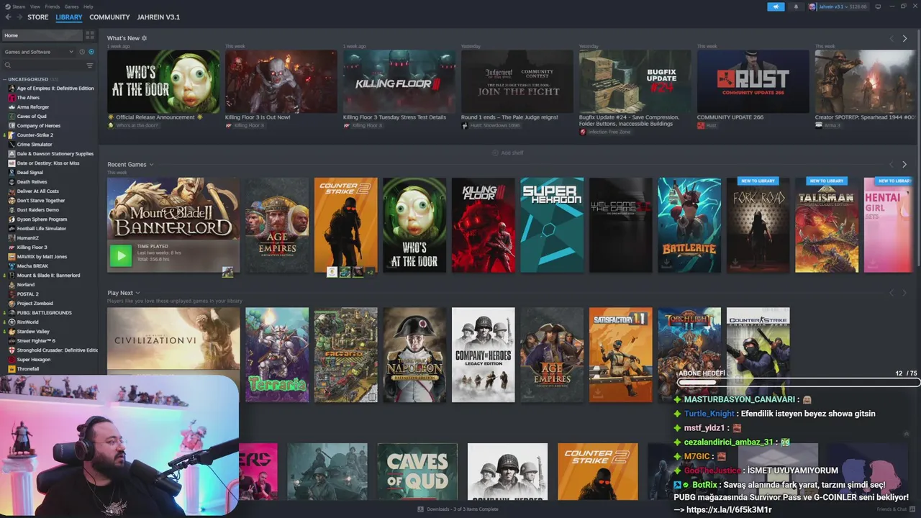The width and height of the screenshot is (921, 518).
Task: Select Football Life Simulator in sidebar
Action: point(42,229)
